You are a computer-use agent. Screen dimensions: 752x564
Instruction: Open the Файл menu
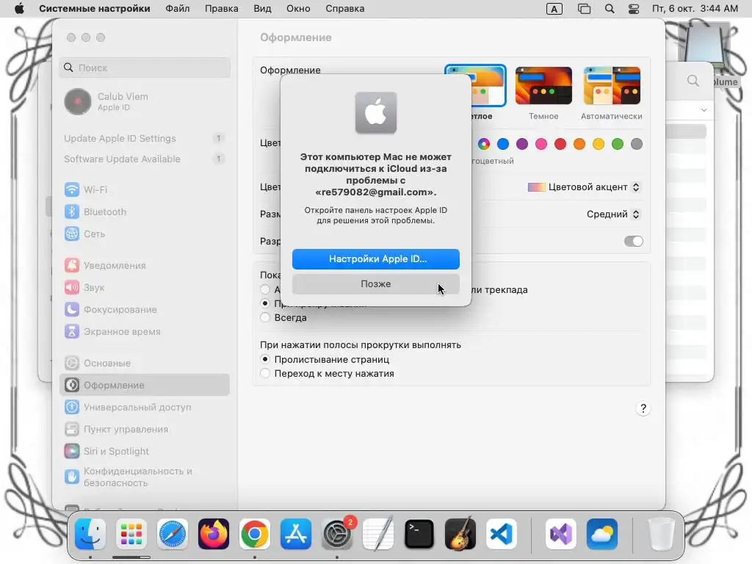pyautogui.click(x=178, y=9)
